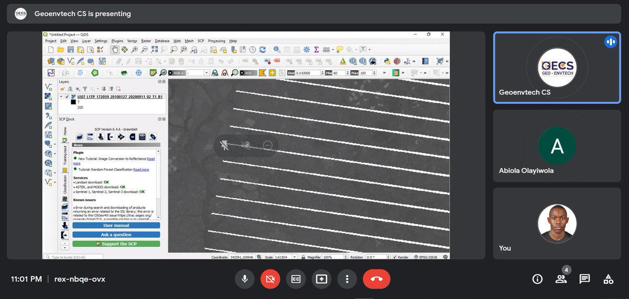Click the Open Layer Styling brush icon
Viewport: 629px width, 299px height.
tap(62, 89)
